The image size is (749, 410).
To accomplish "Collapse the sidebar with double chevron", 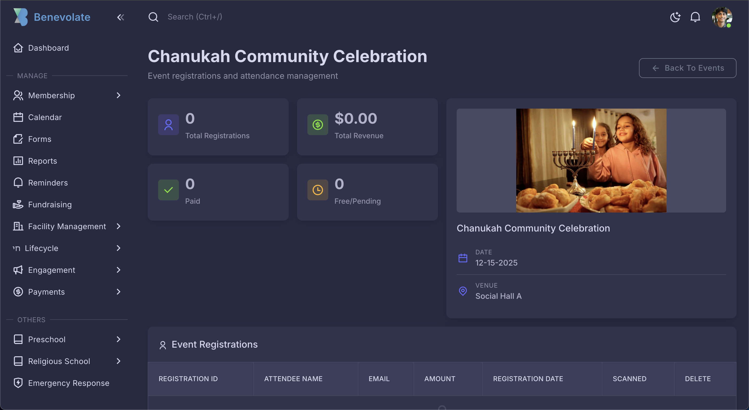I will point(120,17).
